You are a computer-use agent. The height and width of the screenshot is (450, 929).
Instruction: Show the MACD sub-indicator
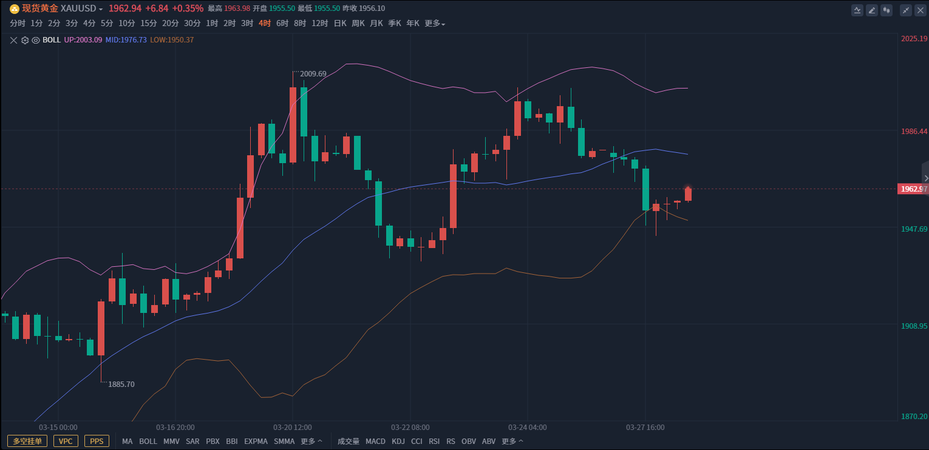coord(375,442)
